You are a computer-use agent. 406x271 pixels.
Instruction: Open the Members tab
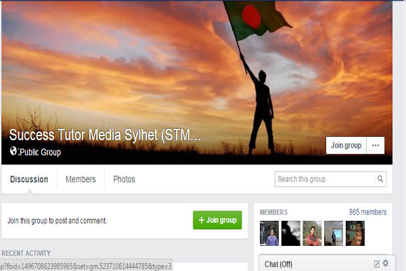[81, 179]
